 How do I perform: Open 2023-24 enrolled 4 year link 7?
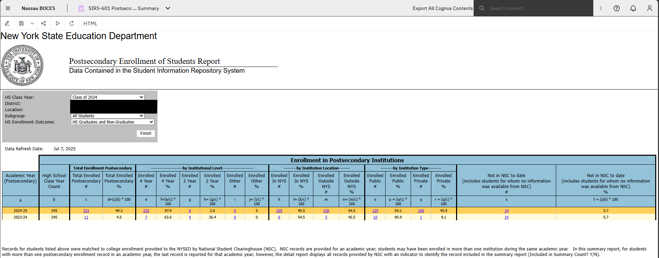click(146, 218)
